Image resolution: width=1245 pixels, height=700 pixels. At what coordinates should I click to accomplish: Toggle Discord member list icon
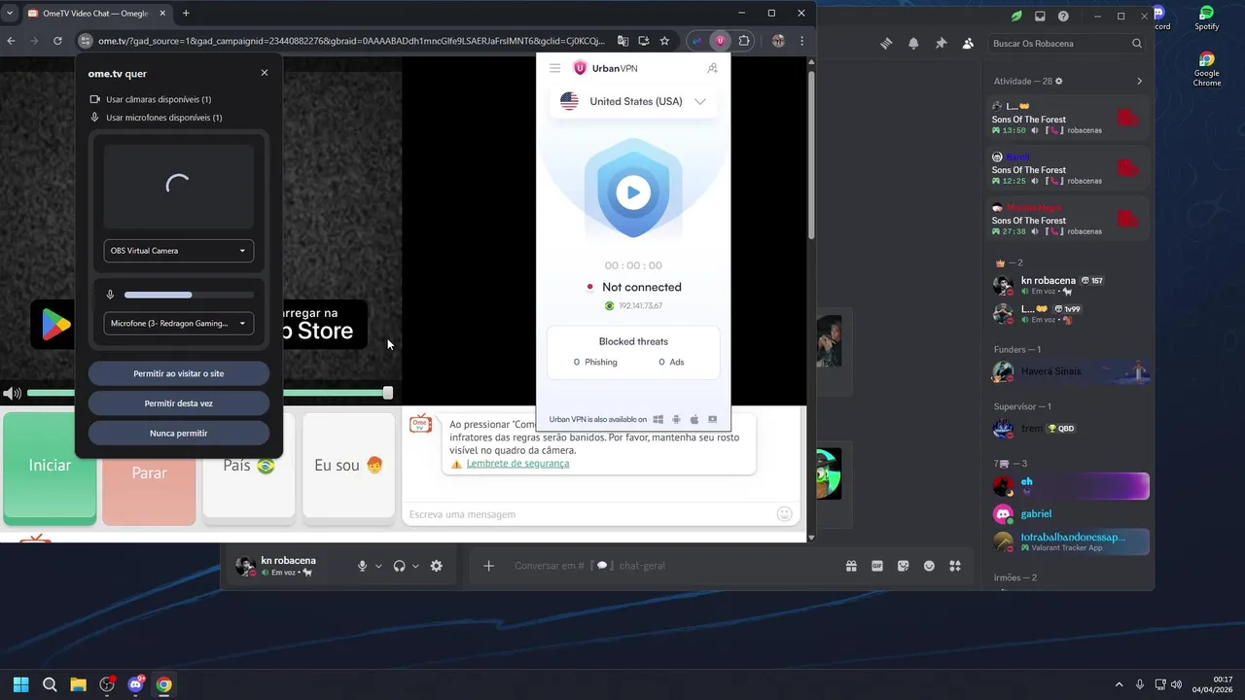point(968,43)
